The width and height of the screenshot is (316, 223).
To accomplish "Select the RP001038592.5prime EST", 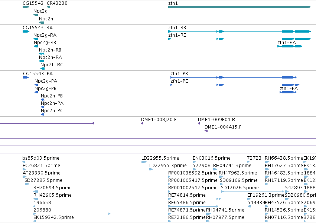I will click(169, 177).
